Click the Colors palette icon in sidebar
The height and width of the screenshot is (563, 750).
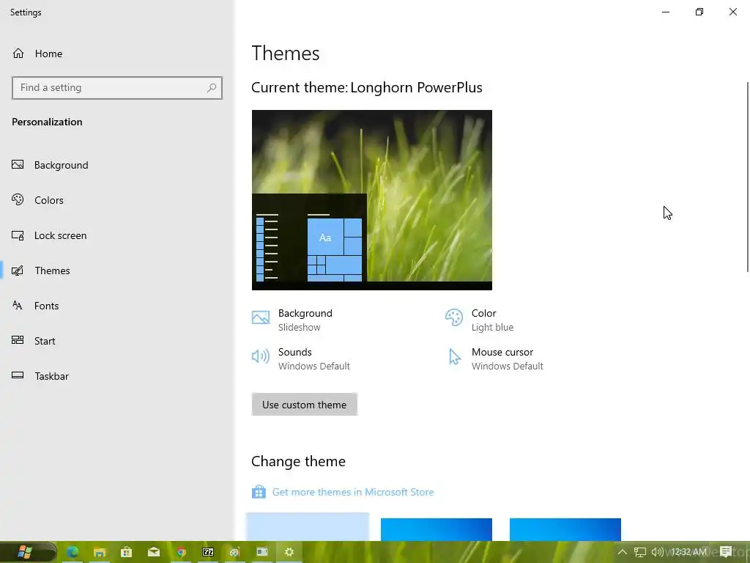click(18, 199)
